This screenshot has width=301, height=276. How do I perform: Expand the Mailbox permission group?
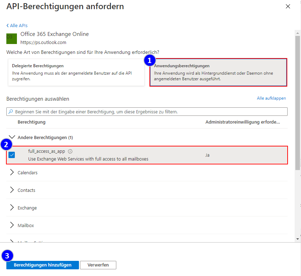coord(12,225)
